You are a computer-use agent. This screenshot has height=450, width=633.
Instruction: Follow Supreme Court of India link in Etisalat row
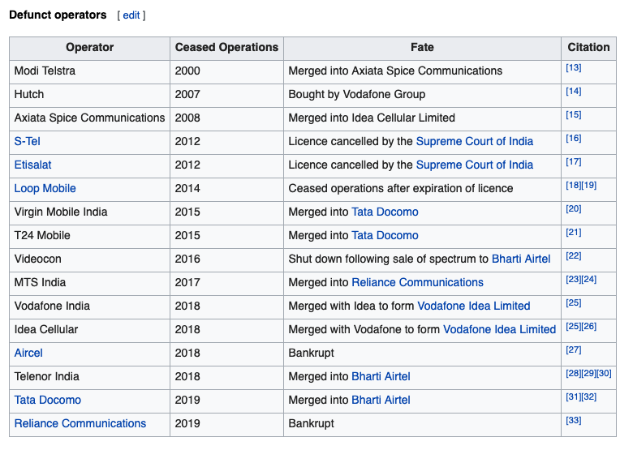[x=475, y=165]
